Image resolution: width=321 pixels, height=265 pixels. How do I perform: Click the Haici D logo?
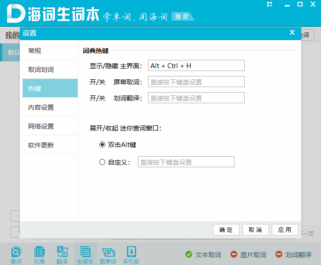pos(16,13)
